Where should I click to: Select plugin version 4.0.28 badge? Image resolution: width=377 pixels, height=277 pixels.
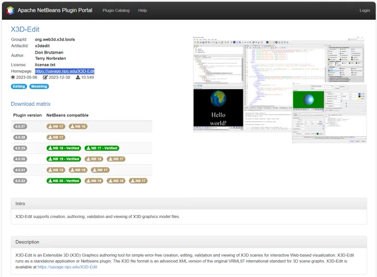click(20, 137)
